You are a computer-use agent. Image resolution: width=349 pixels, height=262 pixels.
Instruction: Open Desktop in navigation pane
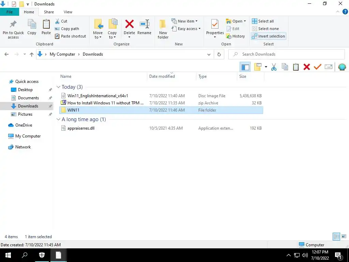[25, 90]
